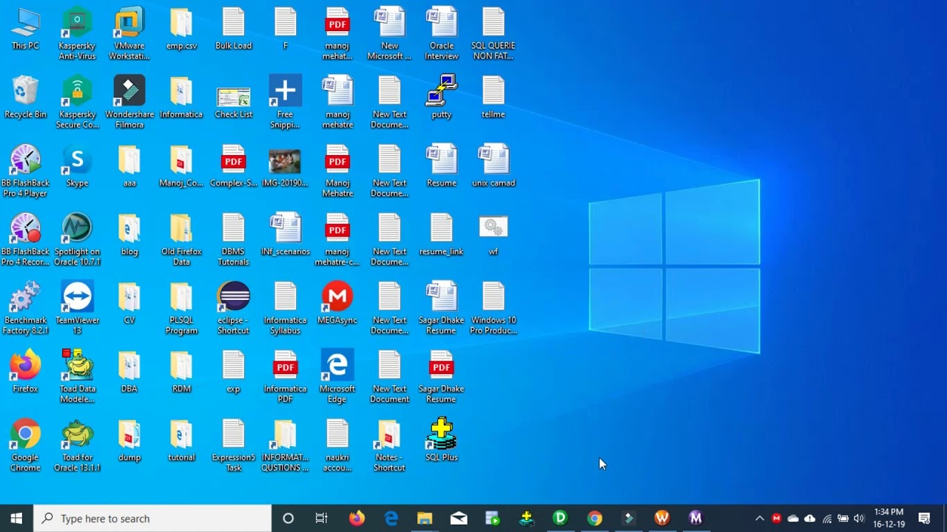Launch VMware Workstation shortcut
Image resolution: width=947 pixels, height=532 pixels.
point(129,34)
